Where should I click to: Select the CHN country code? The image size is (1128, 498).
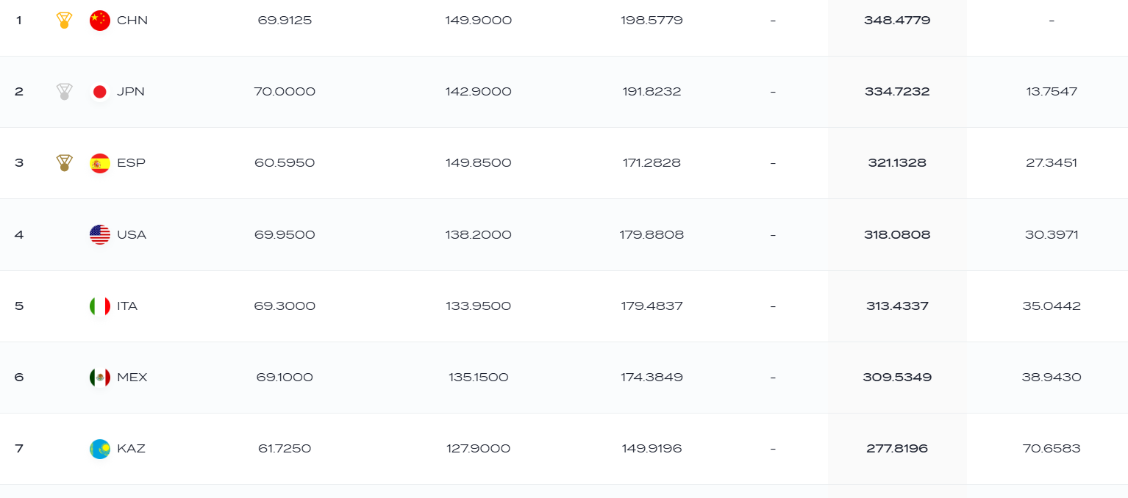(x=132, y=21)
